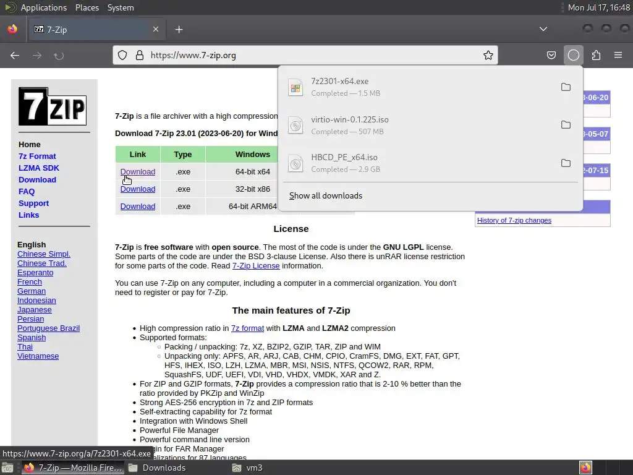The width and height of the screenshot is (633, 475).
Task: Switch language to Chinese Trad.
Action: point(42,263)
